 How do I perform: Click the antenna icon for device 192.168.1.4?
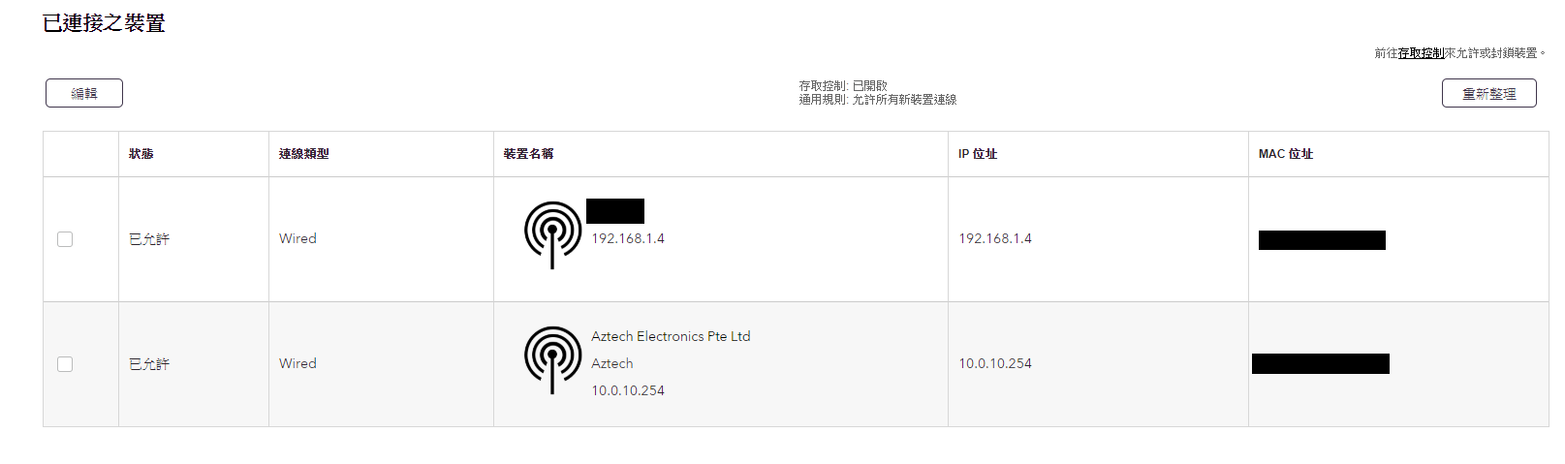point(552,235)
